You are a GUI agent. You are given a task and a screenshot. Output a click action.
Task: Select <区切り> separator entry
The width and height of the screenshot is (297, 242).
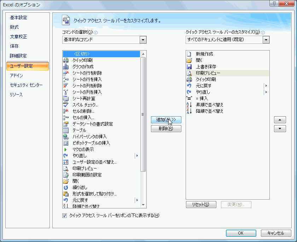101,54
